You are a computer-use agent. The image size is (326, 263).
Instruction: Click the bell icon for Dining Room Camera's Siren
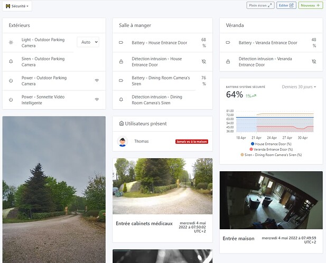pyautogui.click(x=121, y=100)
